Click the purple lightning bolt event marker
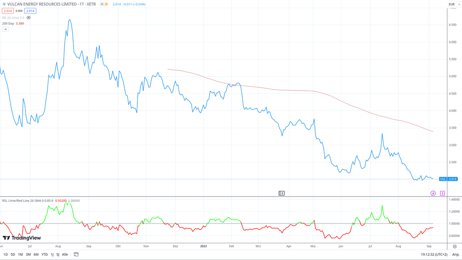Screen dimensions: 462x260 pos(433,193)
